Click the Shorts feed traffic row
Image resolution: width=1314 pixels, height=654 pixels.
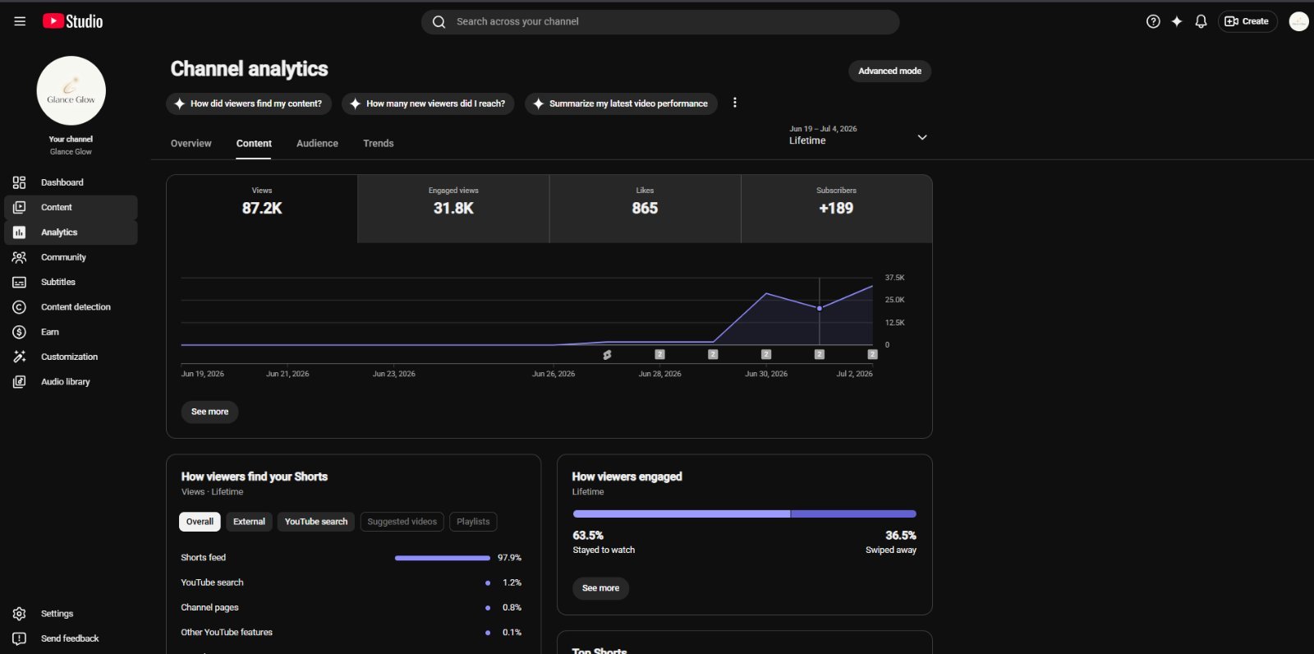click(x=351, y=558)
